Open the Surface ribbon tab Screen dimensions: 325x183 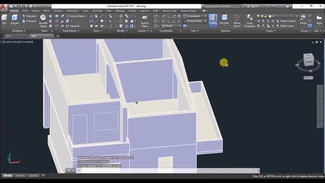(x=36, y=11)
